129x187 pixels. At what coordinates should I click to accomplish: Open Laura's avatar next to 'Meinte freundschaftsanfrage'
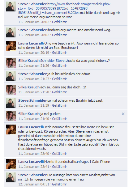(11, 164)
